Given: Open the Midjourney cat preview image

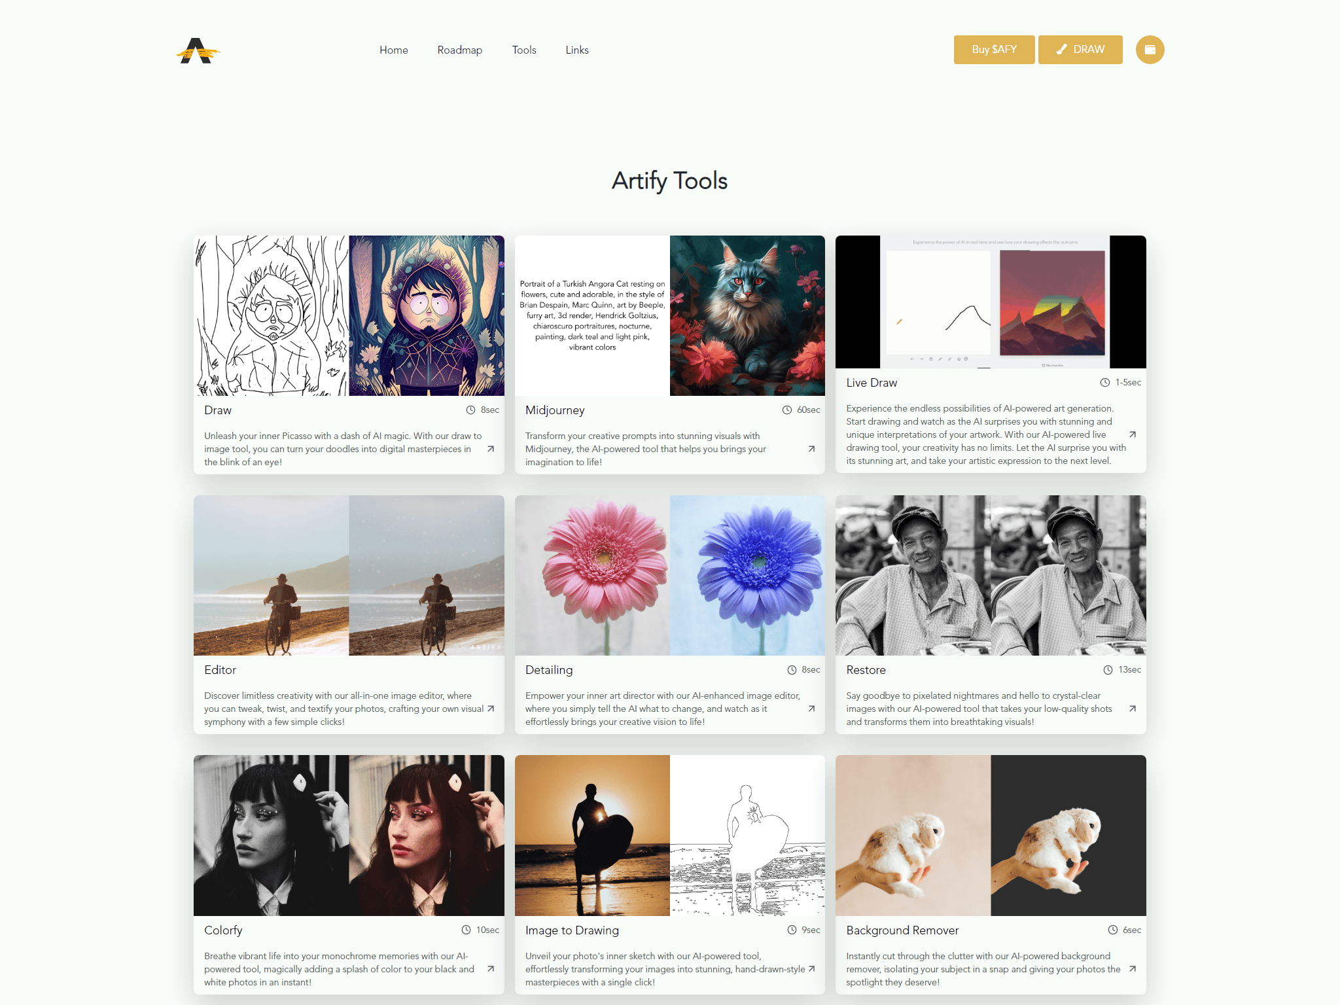Looking at the screenshot, I should tap(747, 316).
